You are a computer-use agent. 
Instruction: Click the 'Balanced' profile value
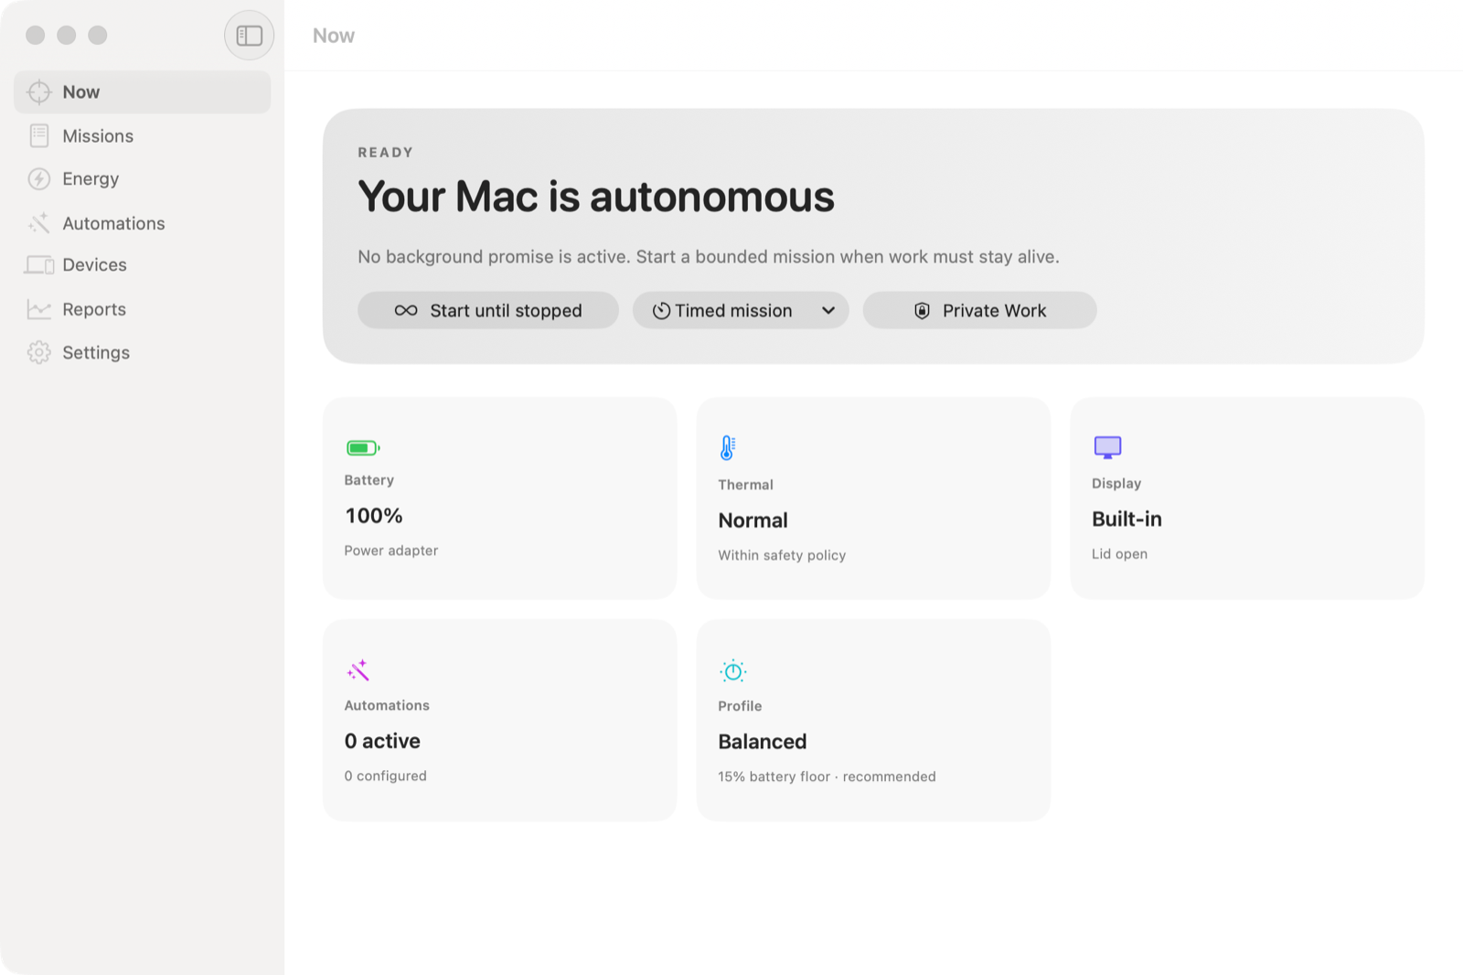(763, 742)
